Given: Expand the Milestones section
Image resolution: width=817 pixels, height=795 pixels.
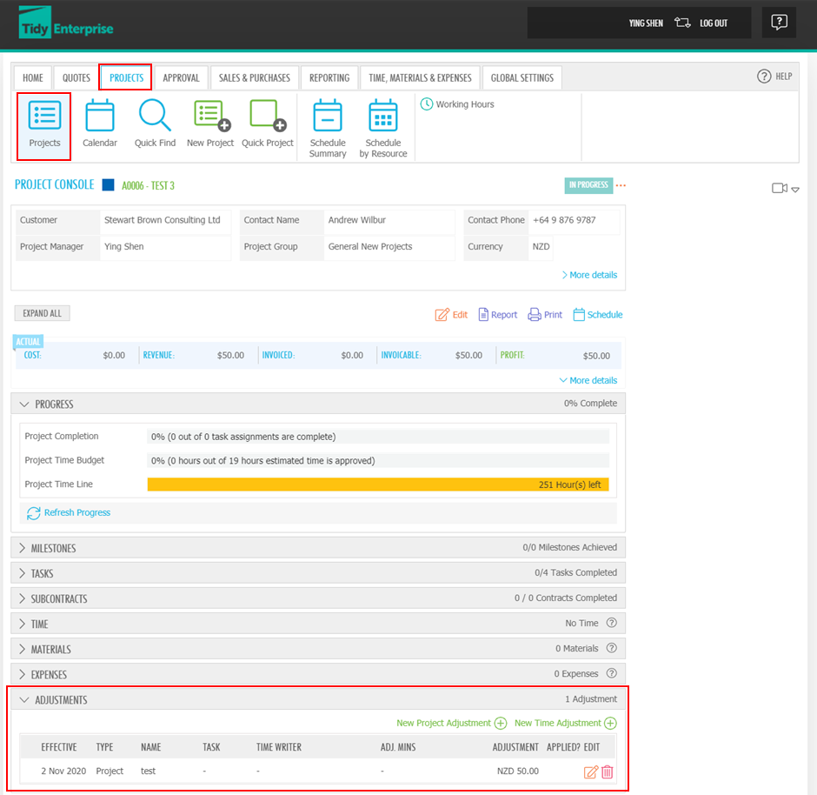Looking at the screenshot, I should click(x=23, y=549).
